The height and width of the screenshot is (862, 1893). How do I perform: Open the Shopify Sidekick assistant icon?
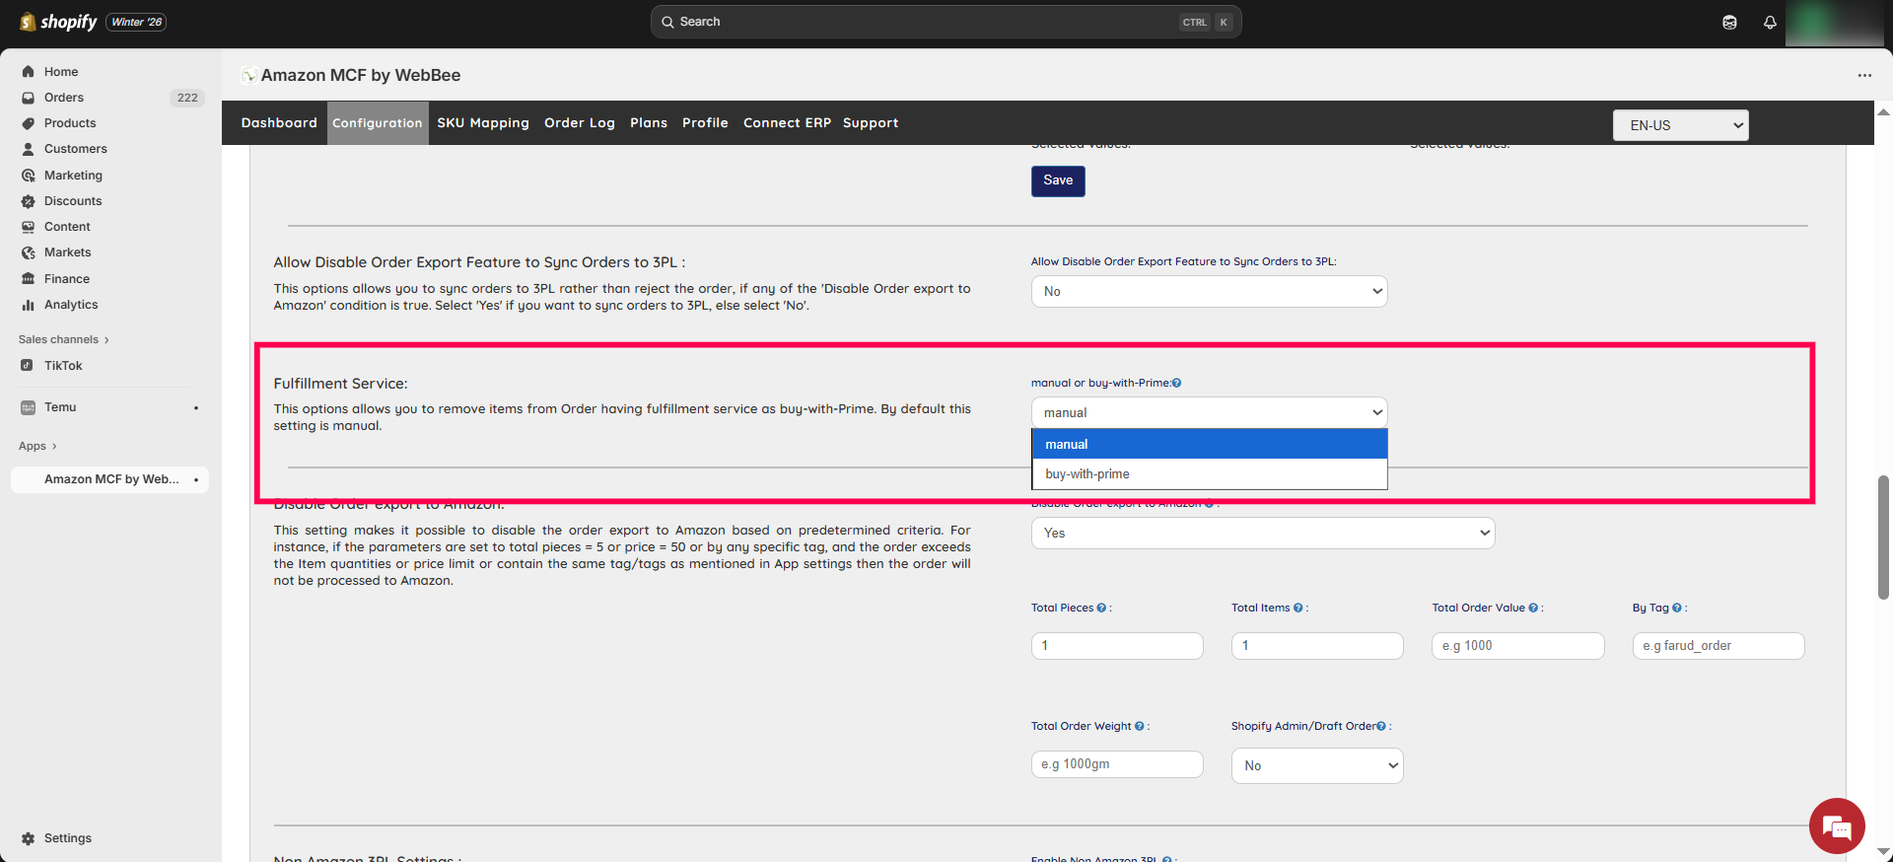pyautogui.click(x=1729, y=22)
